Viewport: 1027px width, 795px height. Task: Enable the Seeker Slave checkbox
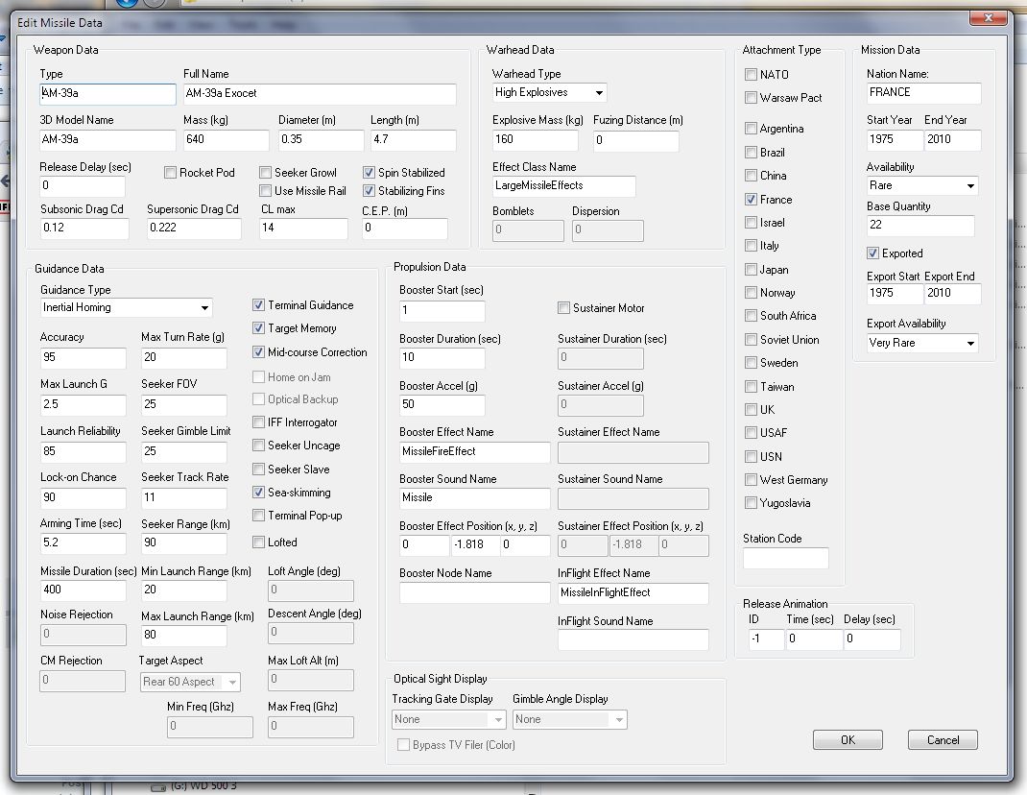pyautogui.click(x=259, y=470)
